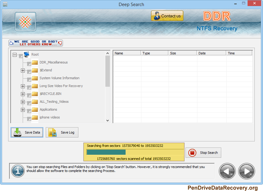Screen dimensions: 263x191
Task: Click the checkered DDR logo icon
Action: [x=25, y=21]
